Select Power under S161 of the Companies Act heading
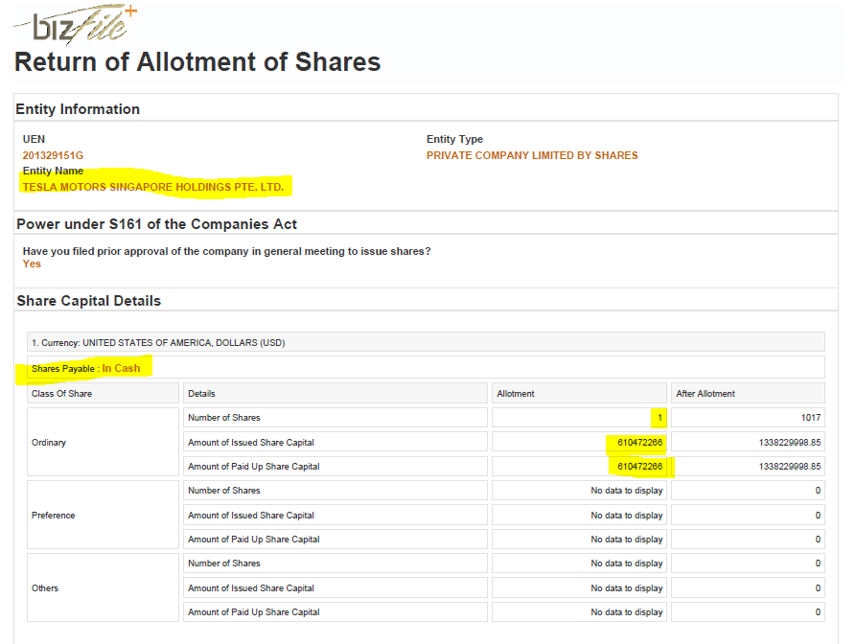 (x=156, y=224)
